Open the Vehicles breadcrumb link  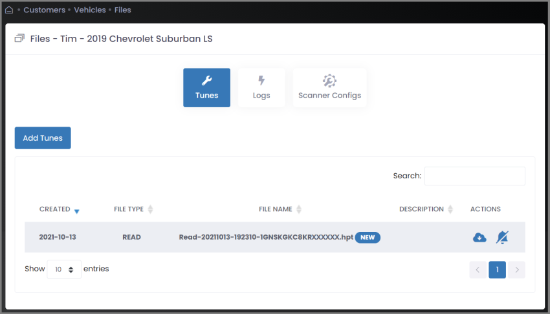tap(90, 10)
